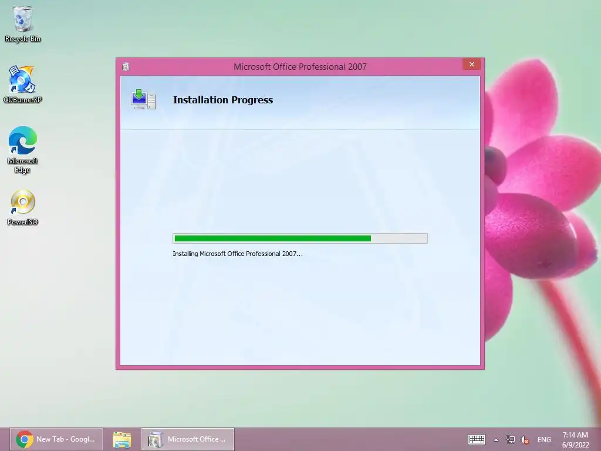Switch to the Google Chrome New Tab taskbar button
This screenshot has width=601, height=451.
[x=56, y=439]
